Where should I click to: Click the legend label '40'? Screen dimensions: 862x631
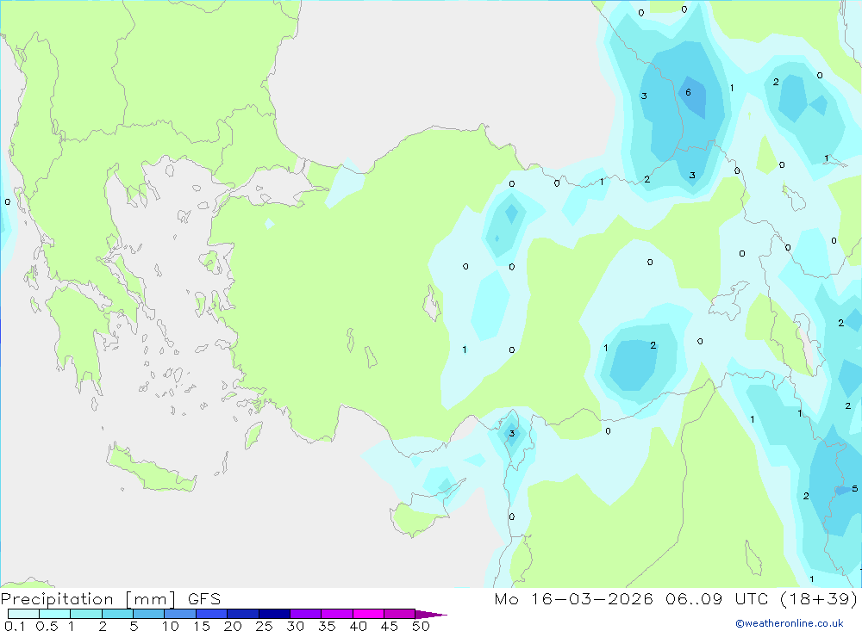[358, 626]
